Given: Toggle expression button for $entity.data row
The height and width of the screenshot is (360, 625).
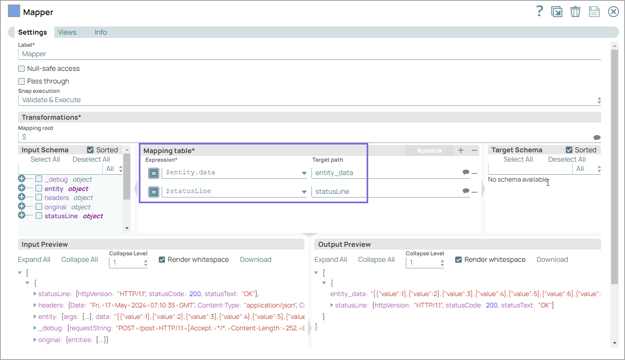Looking at the screenshot, I should pos(153,173).
